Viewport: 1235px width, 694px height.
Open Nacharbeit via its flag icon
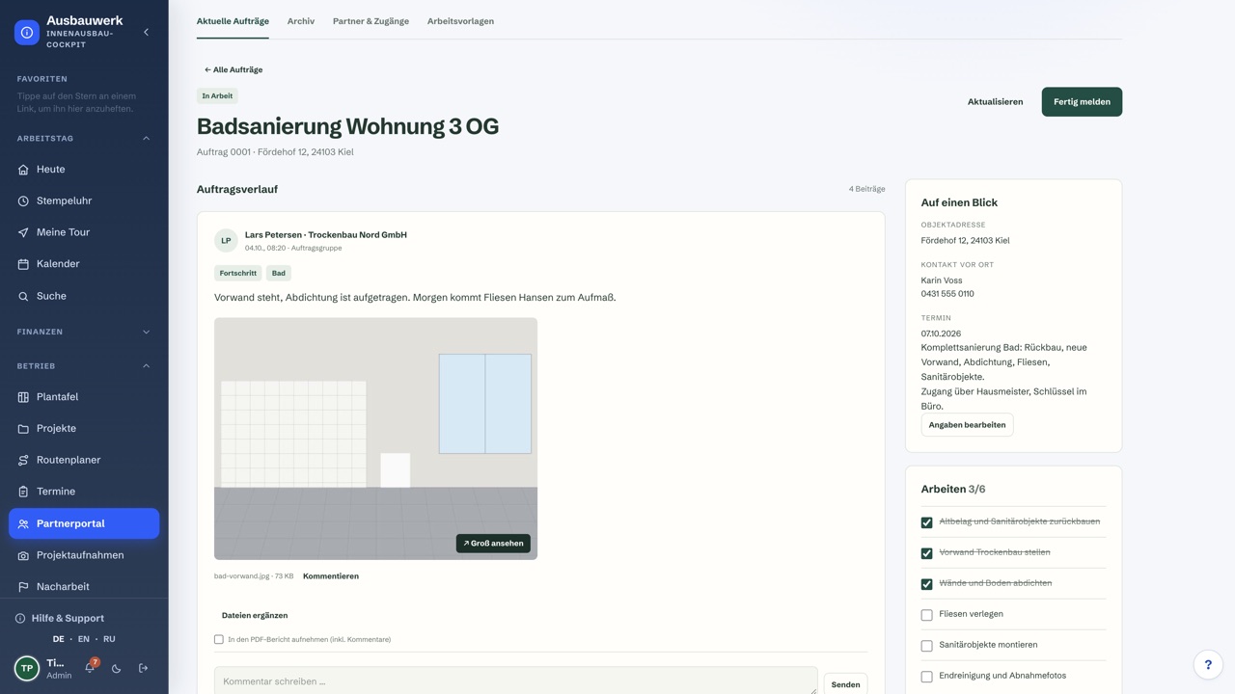23,587
